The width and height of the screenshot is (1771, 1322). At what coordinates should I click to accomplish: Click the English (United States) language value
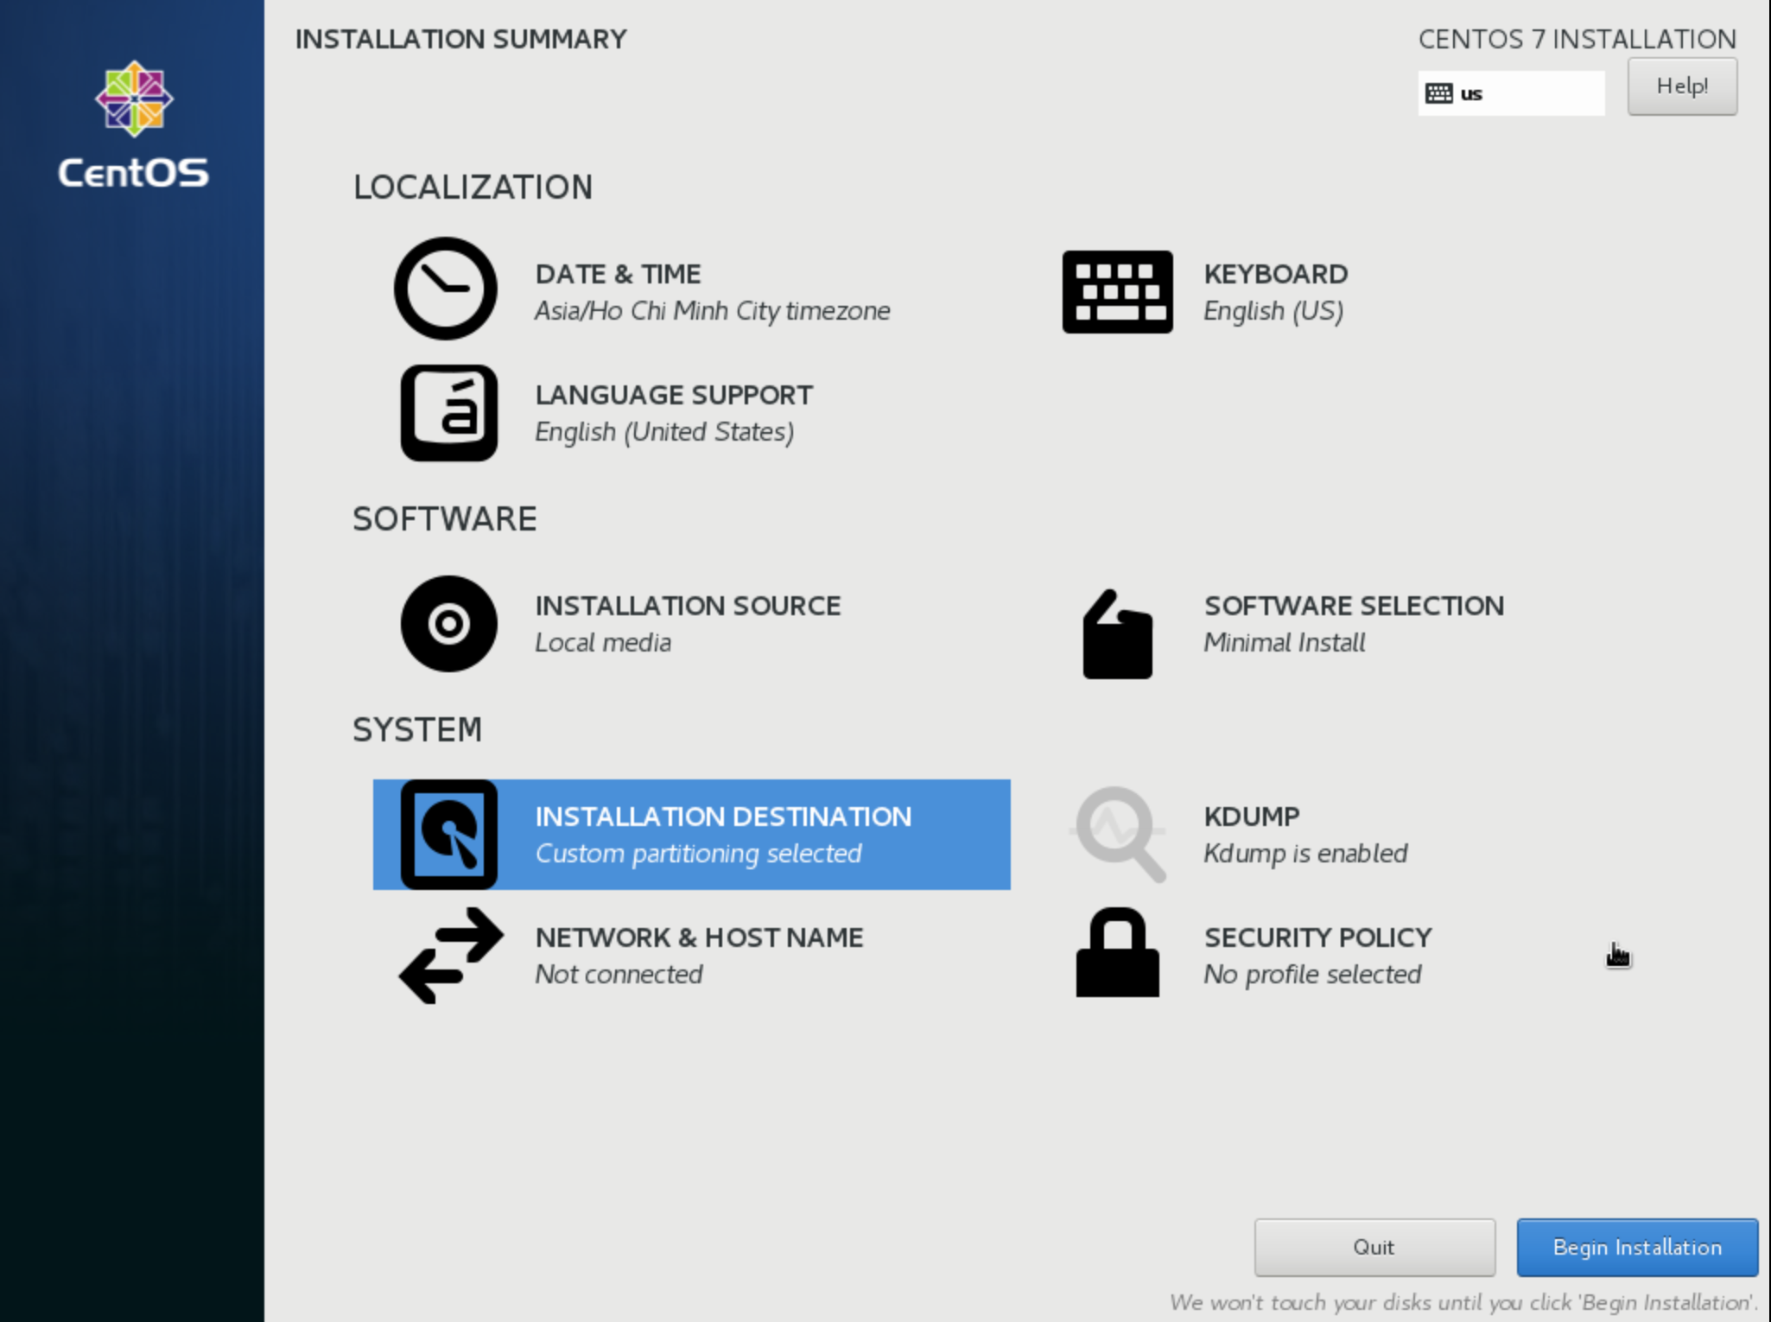coord(664,432)
